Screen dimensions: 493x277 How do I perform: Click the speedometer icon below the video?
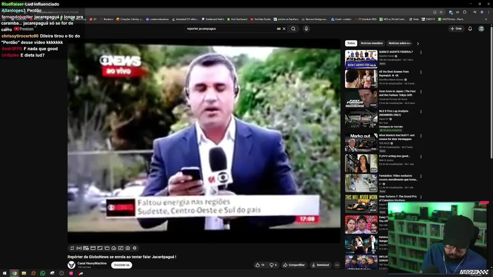(x=114, y=248)
